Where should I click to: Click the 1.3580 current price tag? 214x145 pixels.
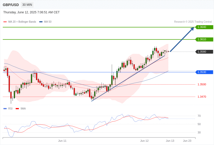204,52
